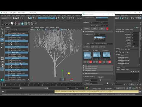Enable Select by hierarchy mode icon
This screenshot has width=142, height=107.
coord(29,18)
